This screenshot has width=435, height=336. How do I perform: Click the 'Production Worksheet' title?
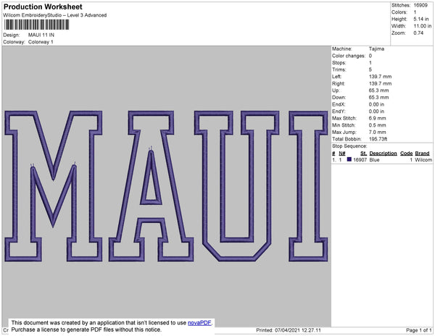pyautogui.click(x=43, y=7)
